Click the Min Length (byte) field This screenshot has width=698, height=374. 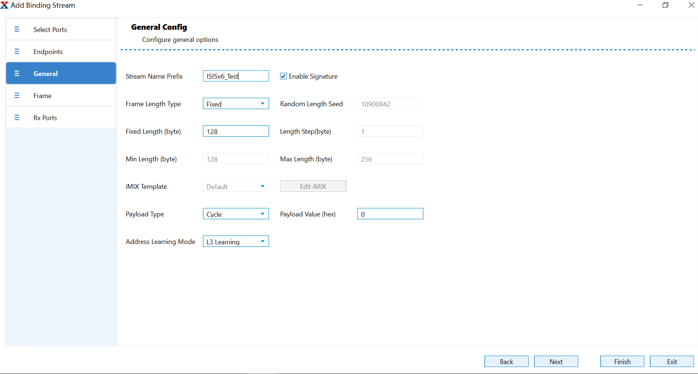[236, 159]
